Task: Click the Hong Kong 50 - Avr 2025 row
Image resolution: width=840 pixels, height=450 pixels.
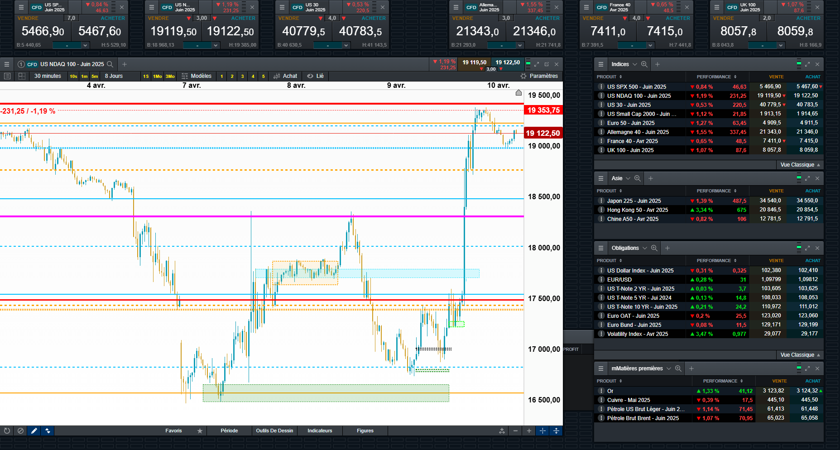Action: 709,210
